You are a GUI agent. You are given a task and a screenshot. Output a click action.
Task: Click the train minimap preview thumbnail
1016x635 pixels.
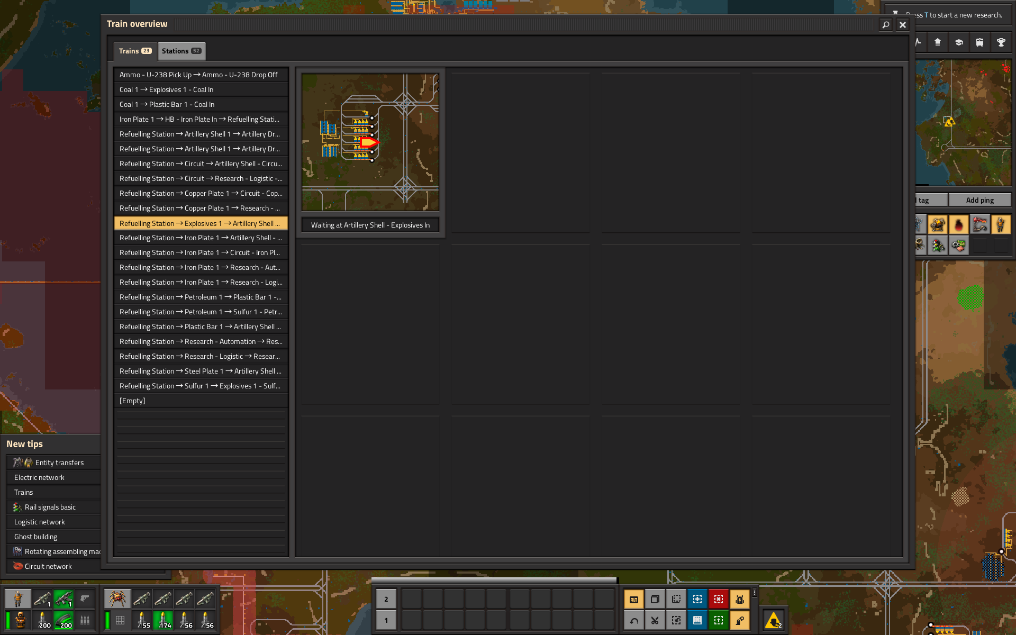click(x=370, y=142)
